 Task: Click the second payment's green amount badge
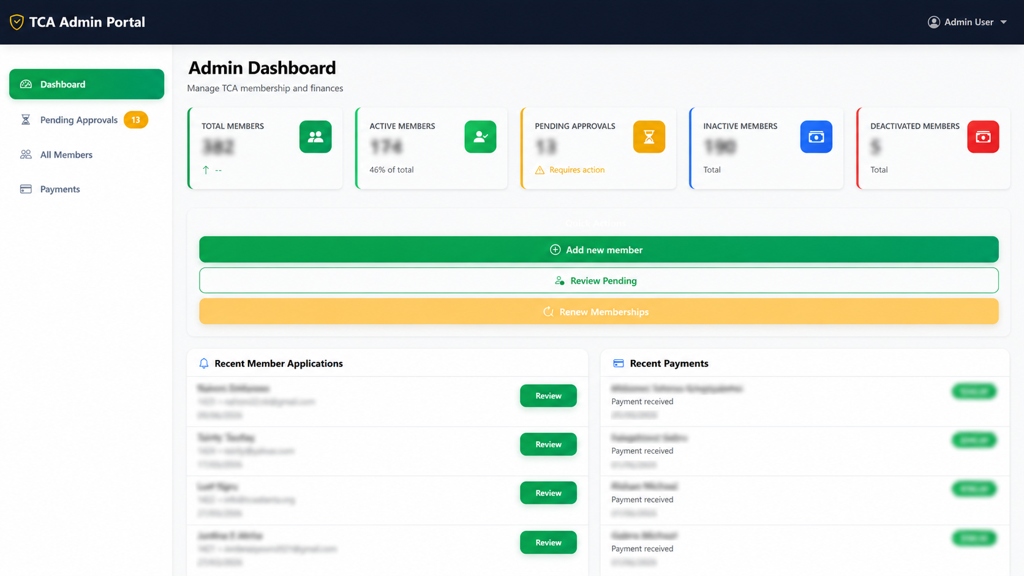coord(974,440)
